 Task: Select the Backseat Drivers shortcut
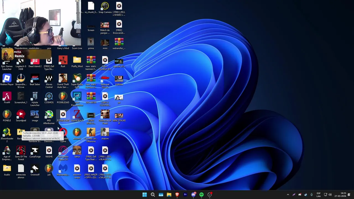[105, 82]
